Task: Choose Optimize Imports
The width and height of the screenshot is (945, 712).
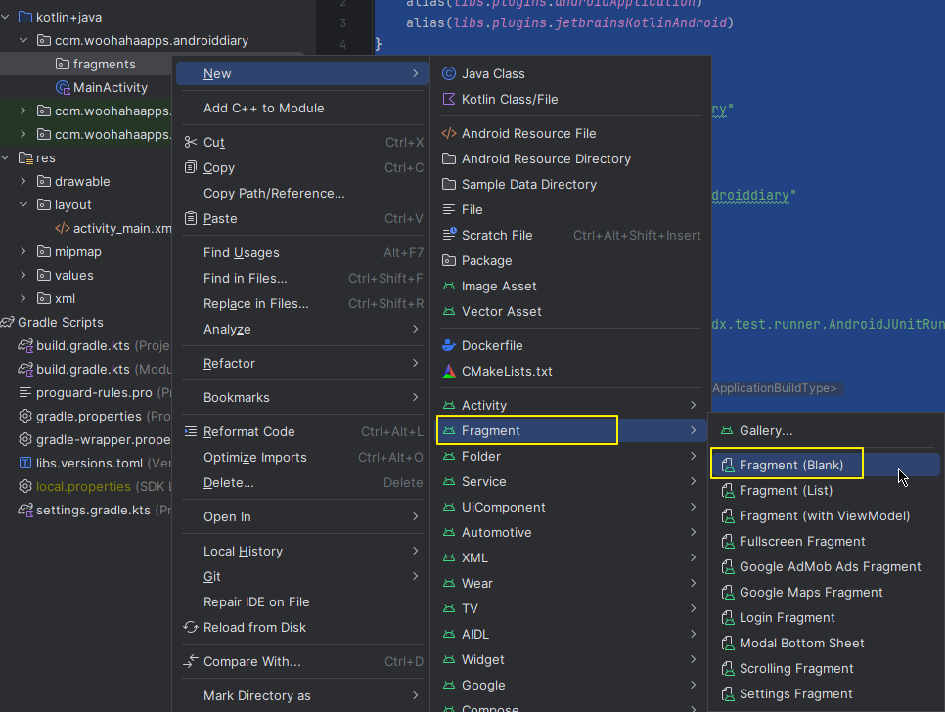Action: pos(302,457)
